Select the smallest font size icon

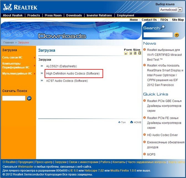pos(126,53)
